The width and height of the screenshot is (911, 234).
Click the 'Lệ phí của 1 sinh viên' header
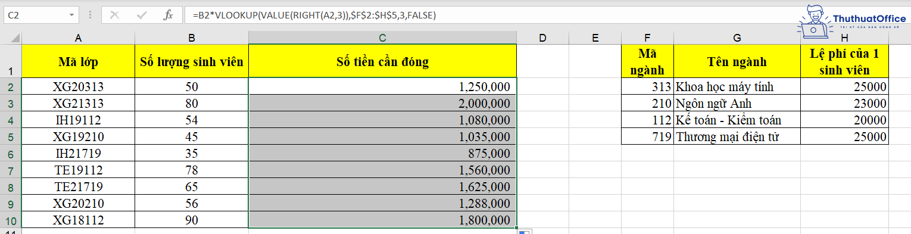pos(844,61)
